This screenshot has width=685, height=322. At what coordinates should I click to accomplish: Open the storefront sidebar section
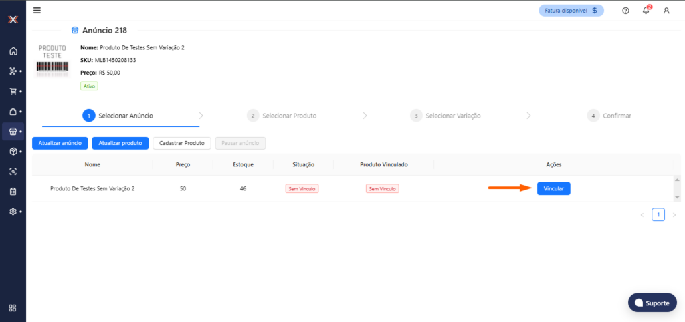(13, 131)
